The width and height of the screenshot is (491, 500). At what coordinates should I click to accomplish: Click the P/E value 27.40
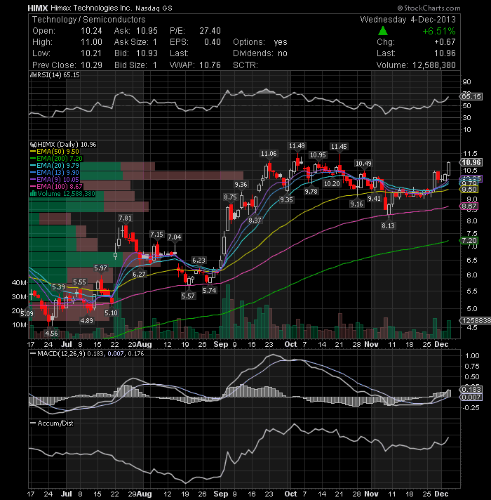click(x=210, y=31)
